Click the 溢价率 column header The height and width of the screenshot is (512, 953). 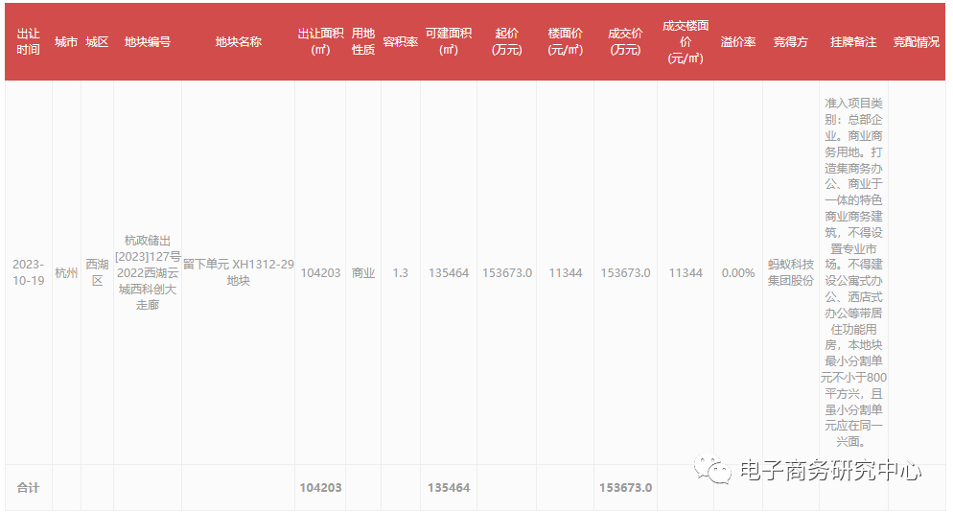pos(738,42)
